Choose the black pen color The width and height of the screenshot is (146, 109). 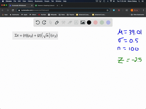pos(89,22)
